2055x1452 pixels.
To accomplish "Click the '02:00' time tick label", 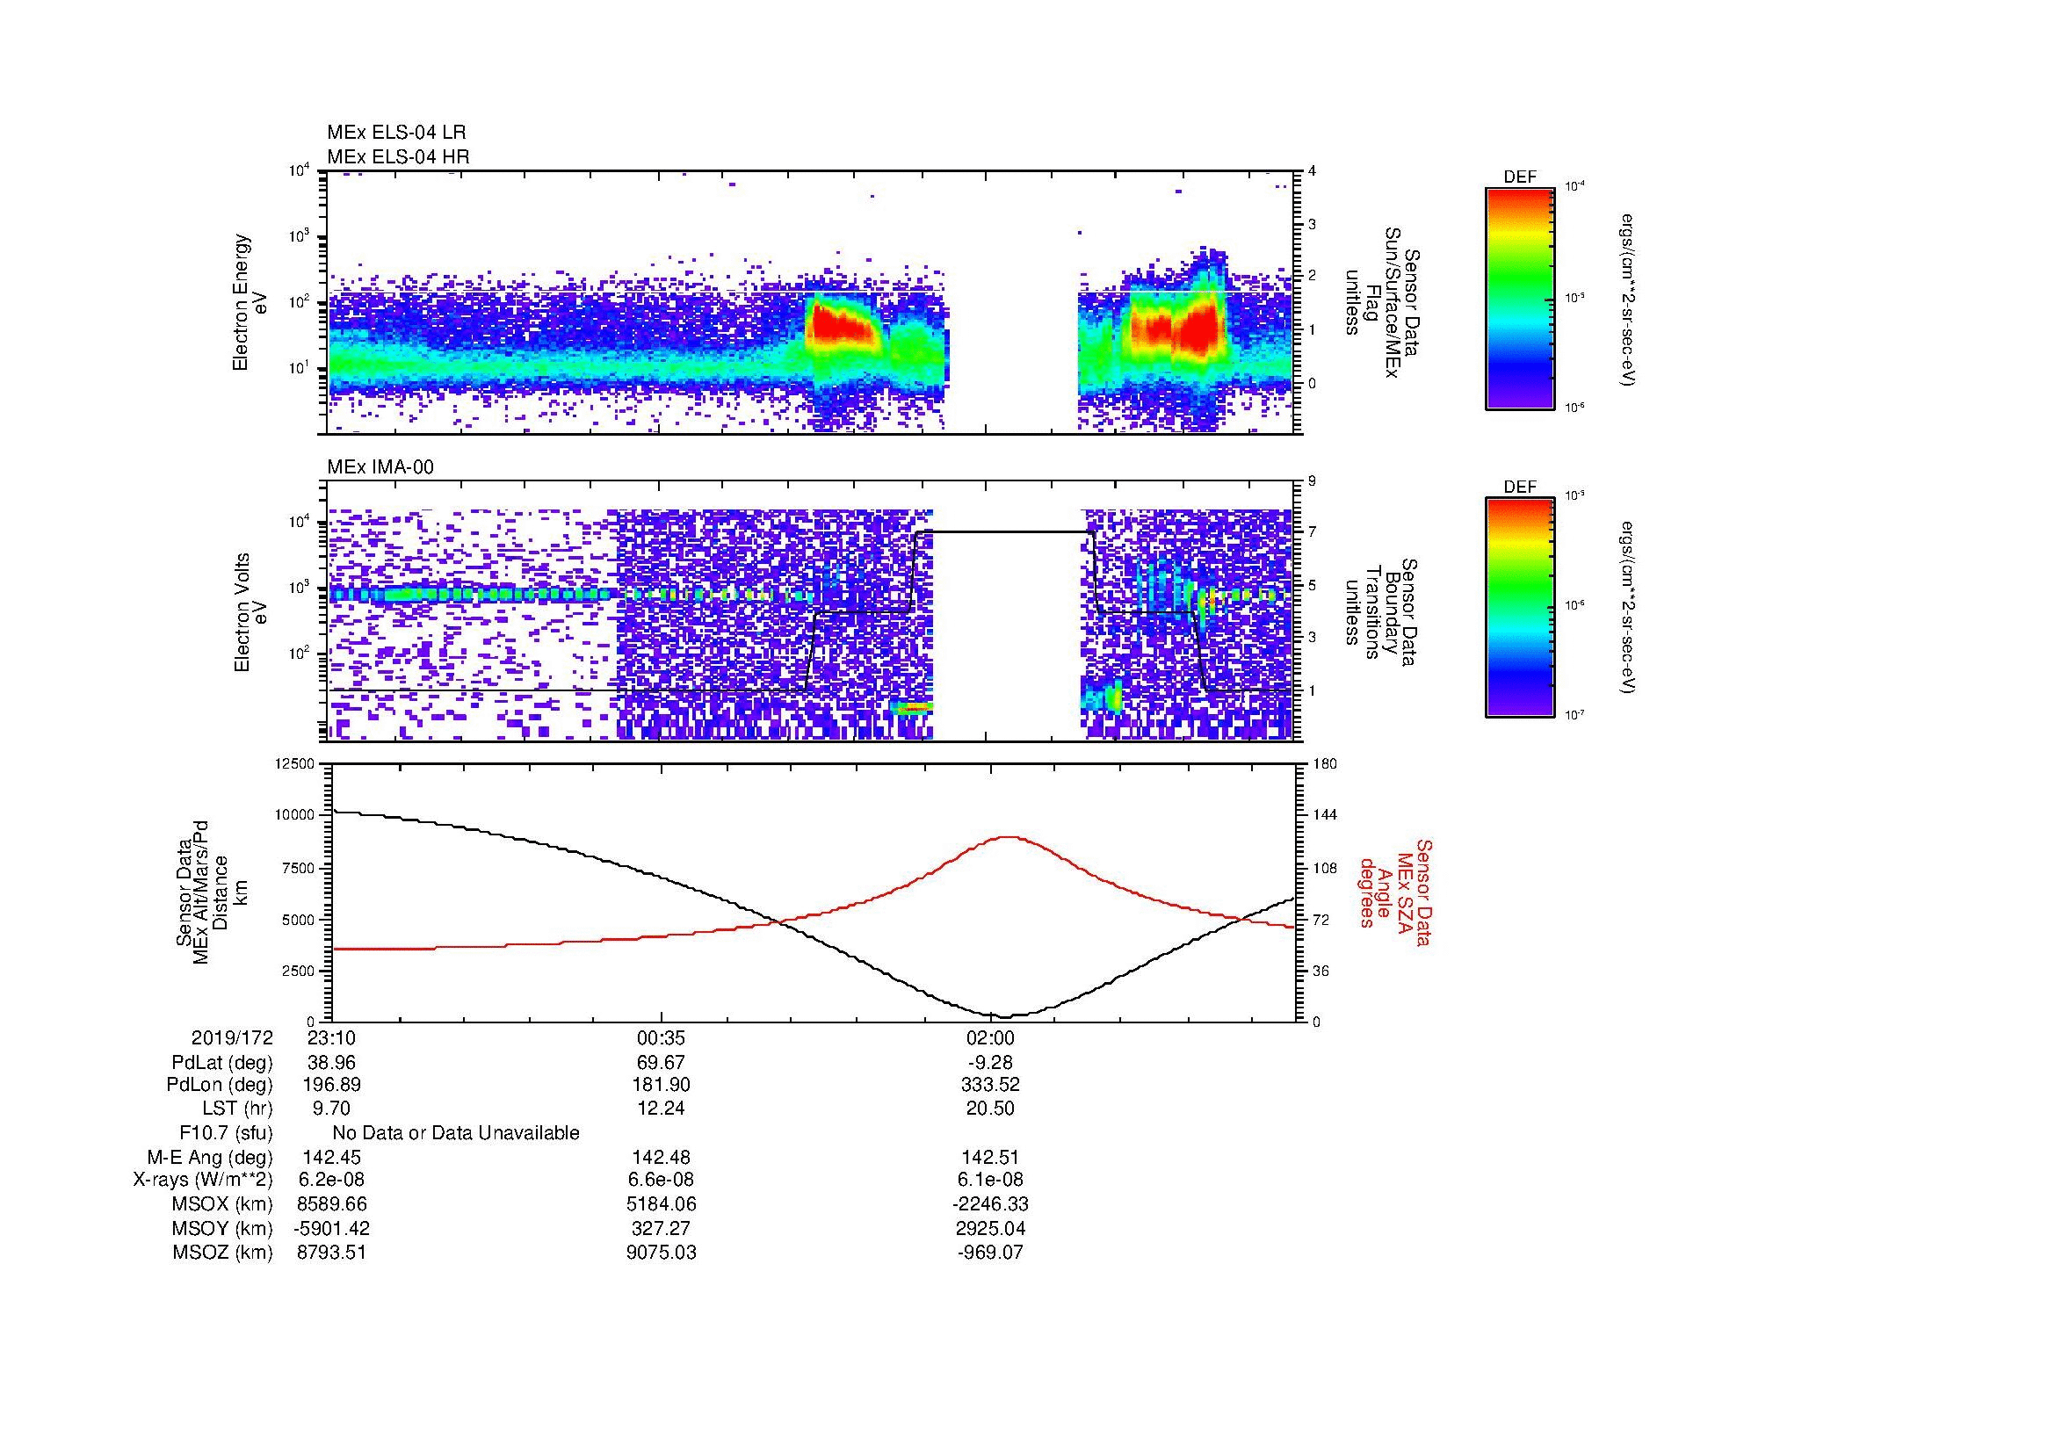I will point(991,1037).
